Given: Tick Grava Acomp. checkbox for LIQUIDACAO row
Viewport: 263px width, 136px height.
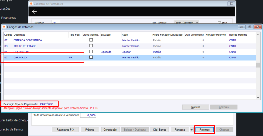Looking at the screenshot, I should coord(91,51).
